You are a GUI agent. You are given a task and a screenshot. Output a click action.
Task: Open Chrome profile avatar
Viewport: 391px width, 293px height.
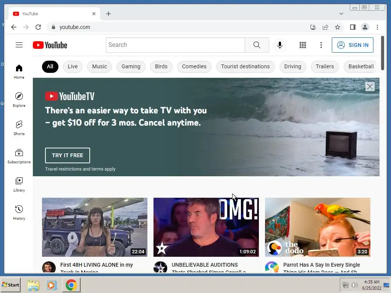(x=365, y=27)
